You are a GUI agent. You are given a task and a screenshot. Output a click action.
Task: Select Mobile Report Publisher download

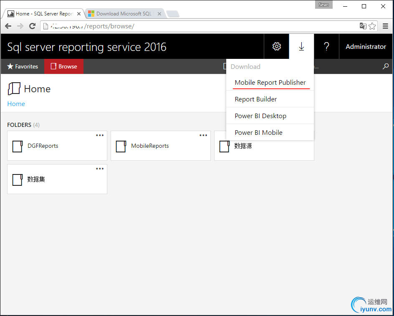tap(270, 83)
